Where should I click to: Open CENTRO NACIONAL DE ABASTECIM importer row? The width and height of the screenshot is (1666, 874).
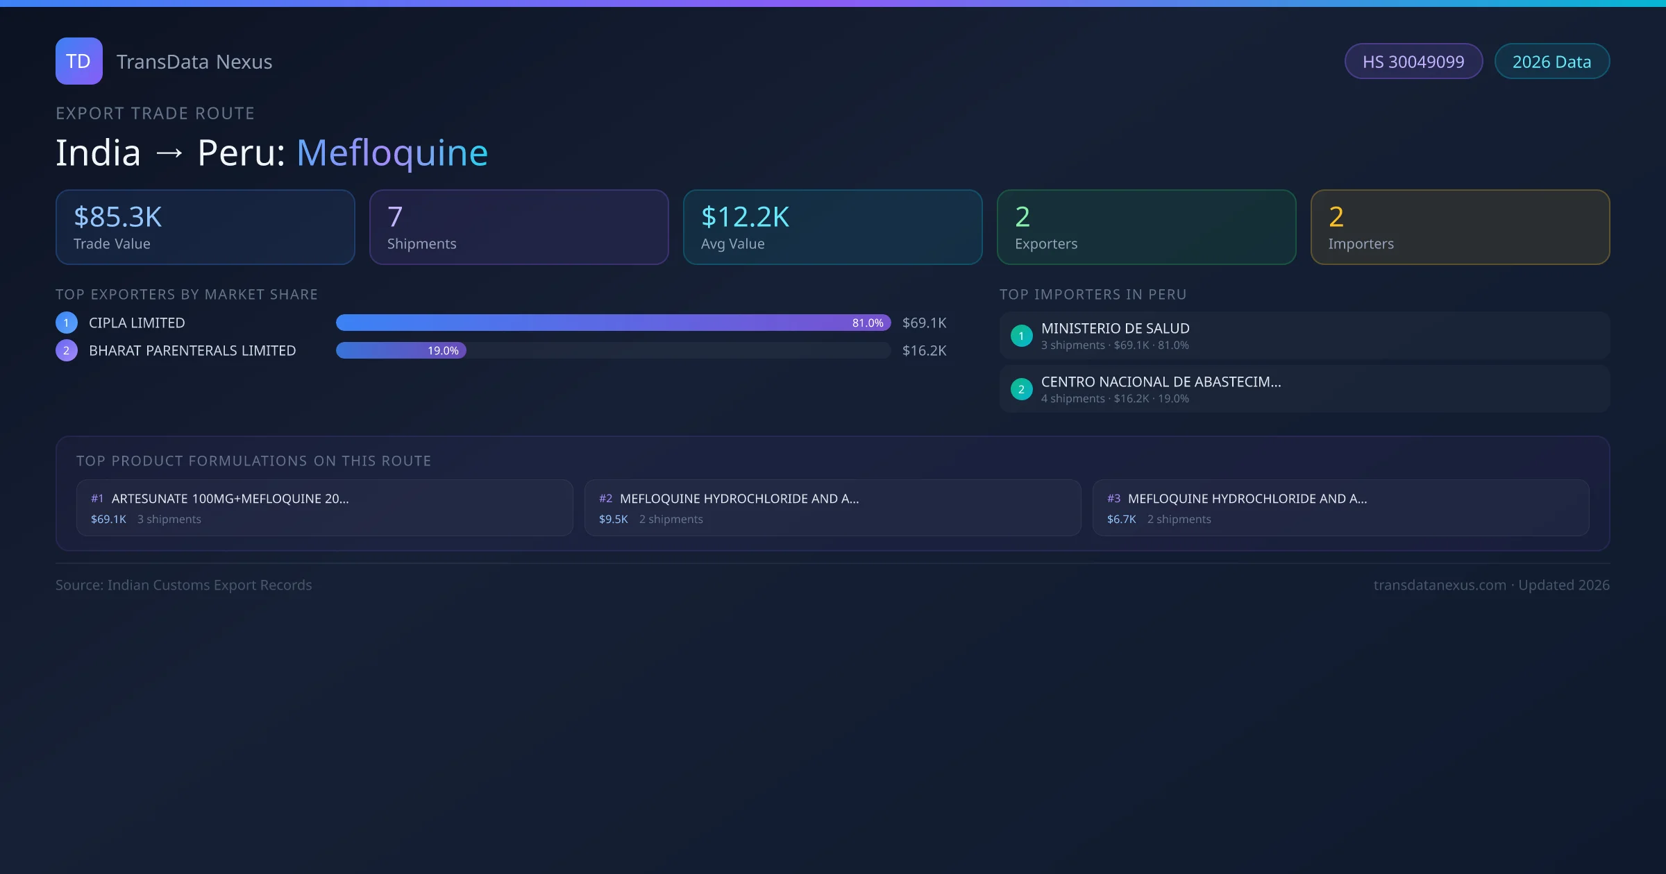click(1304, 389)
